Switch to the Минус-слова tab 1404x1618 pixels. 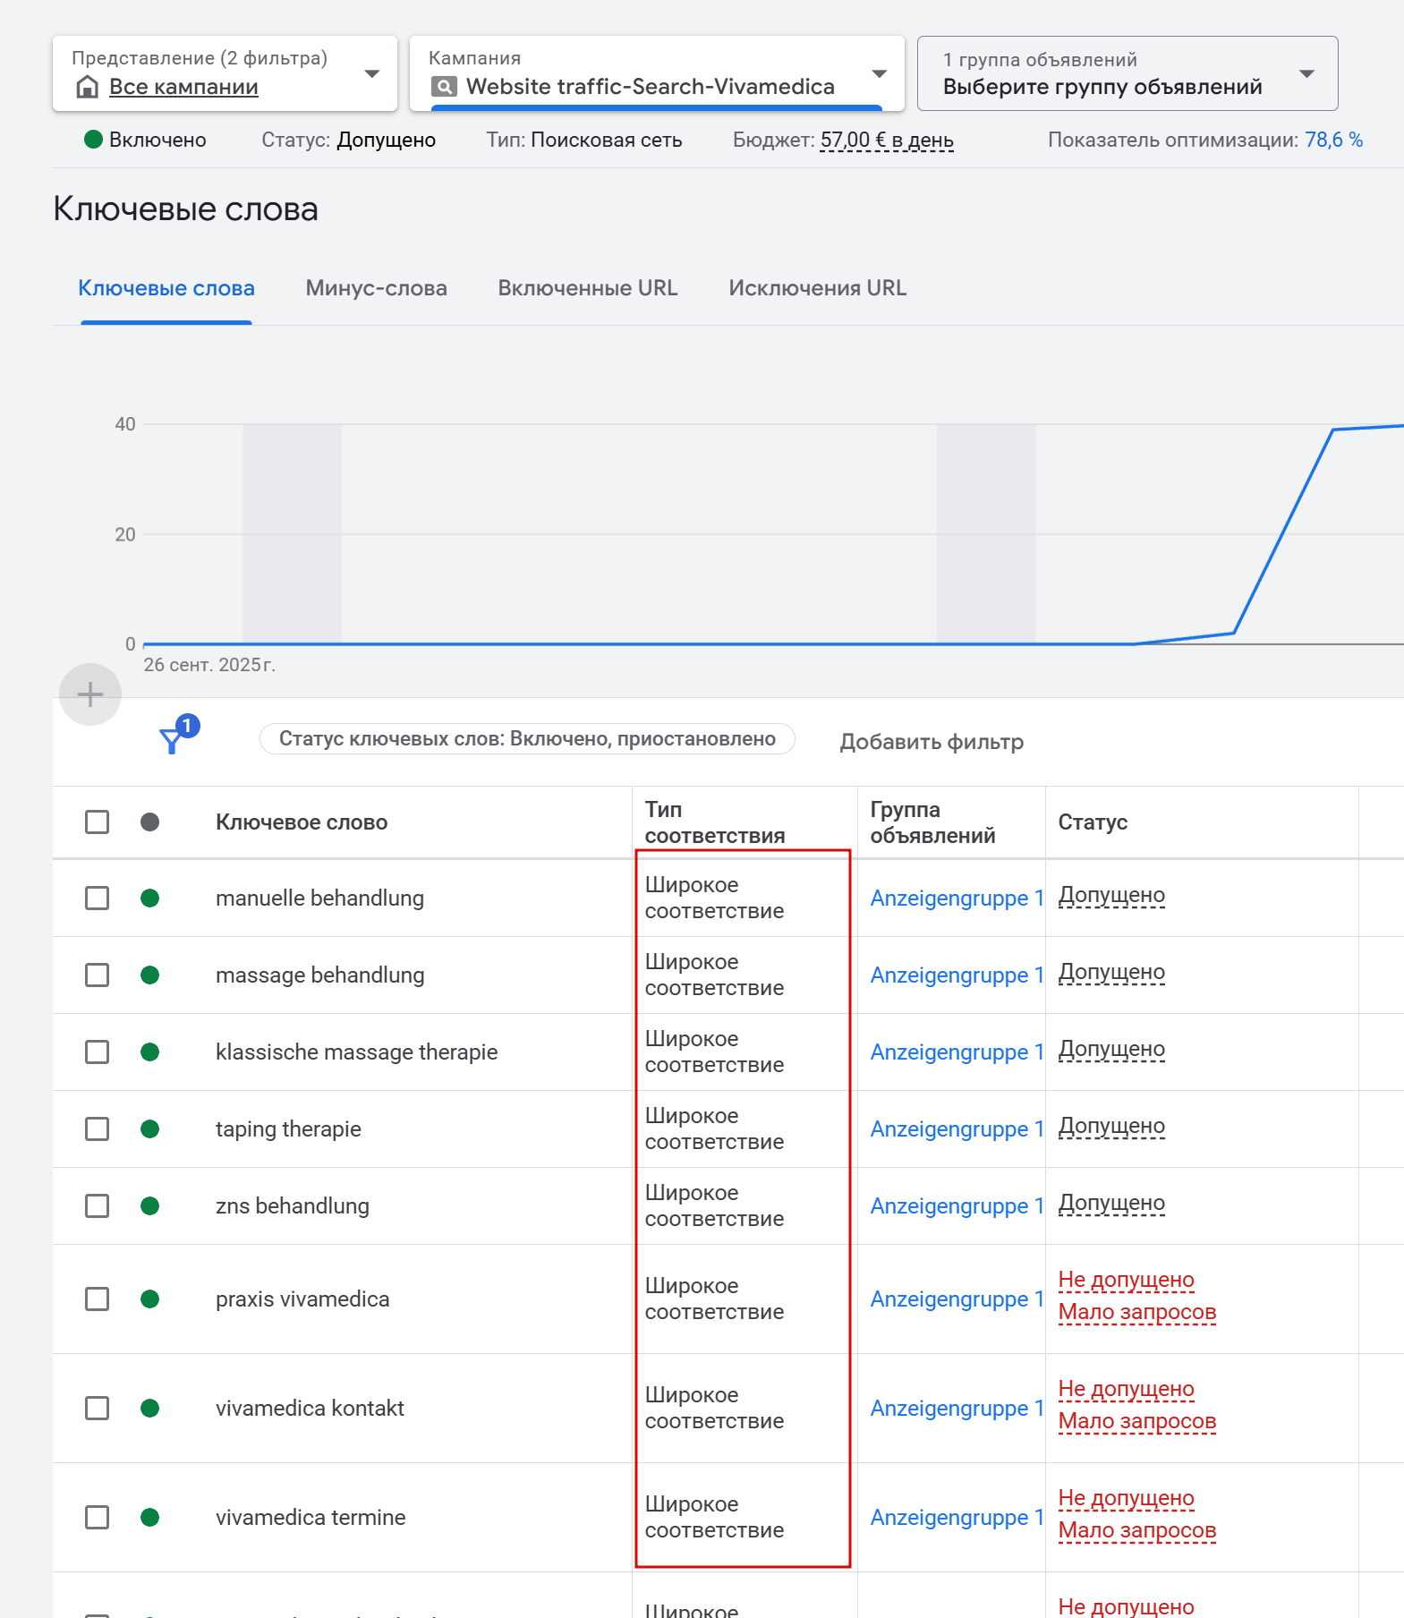click(x=376, y=288)
